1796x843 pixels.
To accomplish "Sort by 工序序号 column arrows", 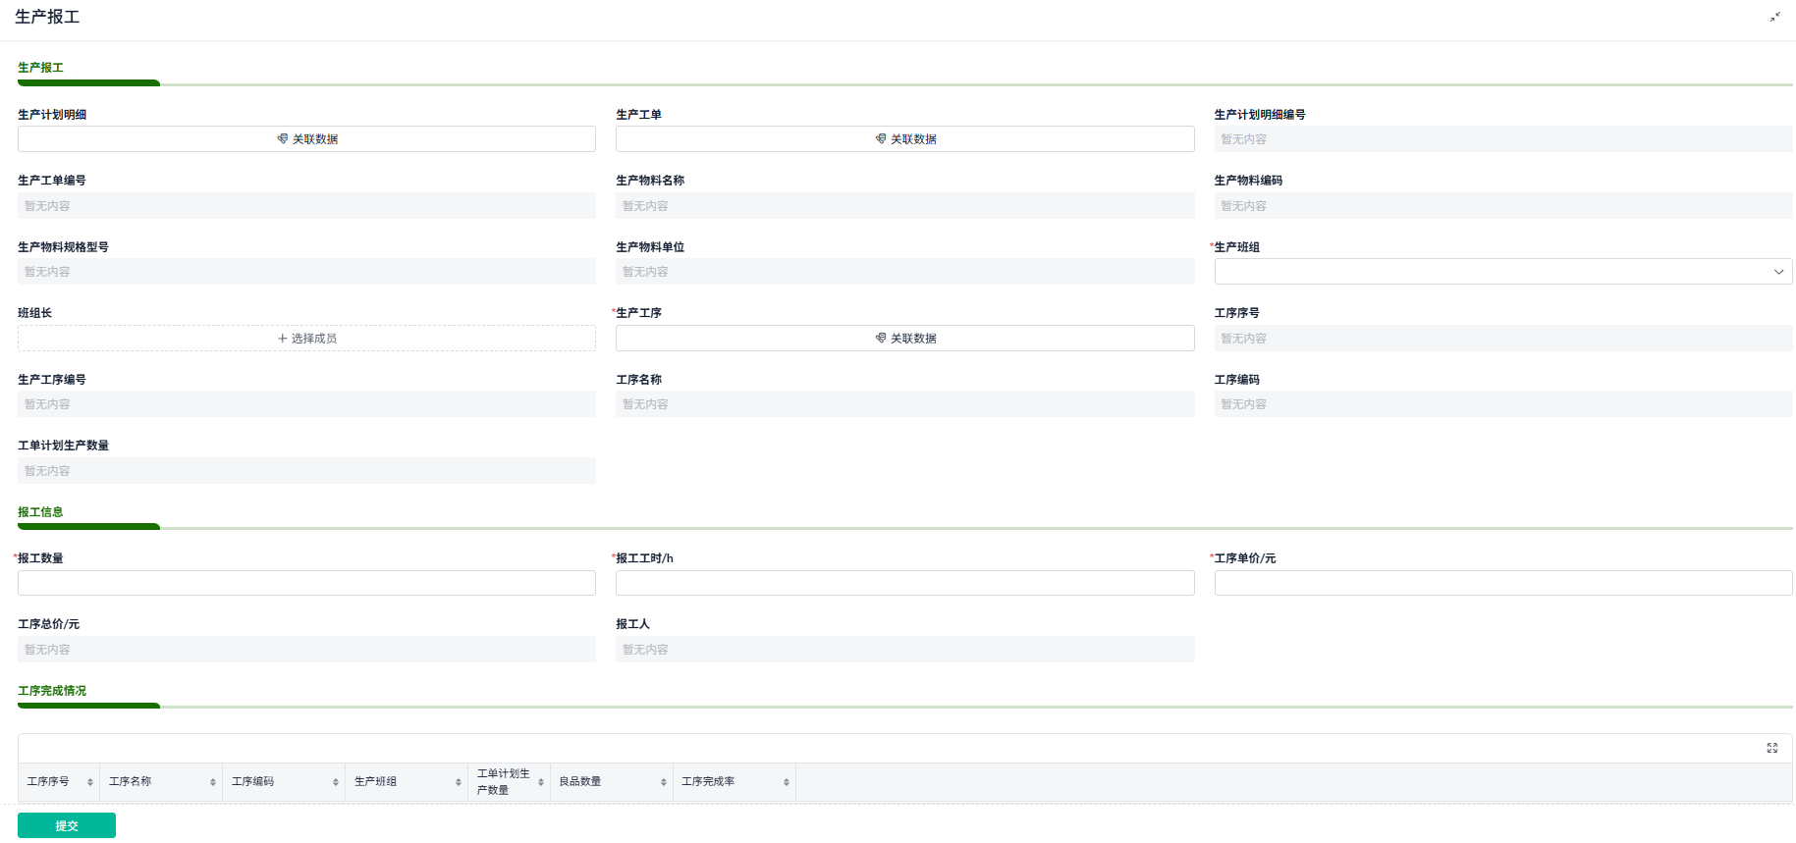I will [90, 782].
